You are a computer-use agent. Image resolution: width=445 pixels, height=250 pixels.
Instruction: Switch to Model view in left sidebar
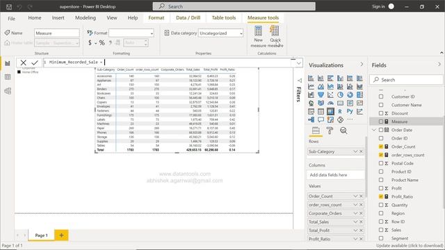8,91
